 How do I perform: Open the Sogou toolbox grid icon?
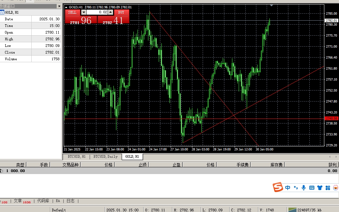(328, 188)
